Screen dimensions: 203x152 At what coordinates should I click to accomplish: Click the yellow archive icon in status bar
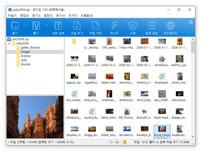click(124, 142)
